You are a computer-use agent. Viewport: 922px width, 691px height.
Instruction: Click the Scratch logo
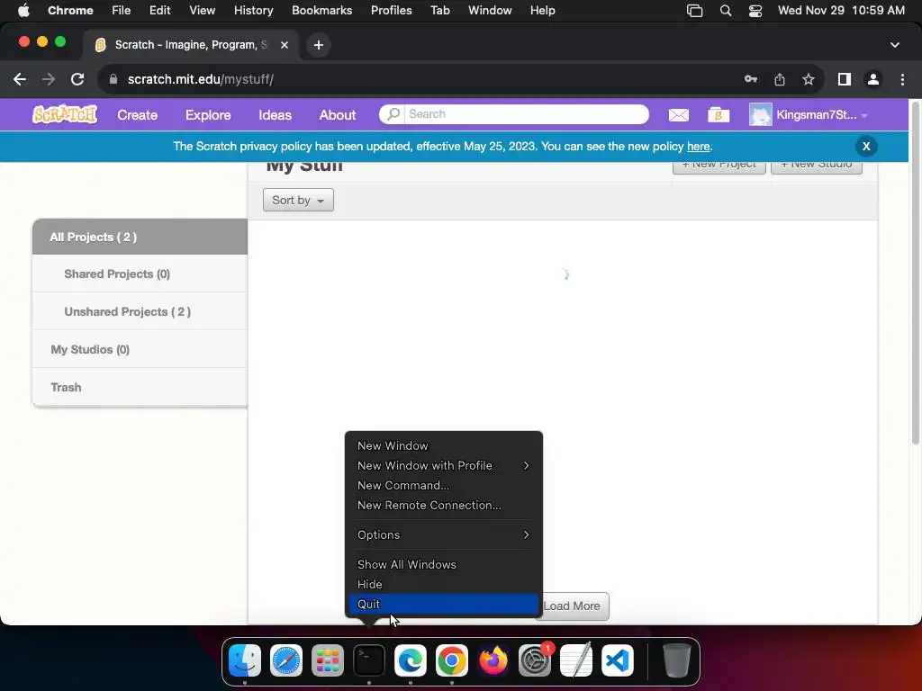click(65, 114)
